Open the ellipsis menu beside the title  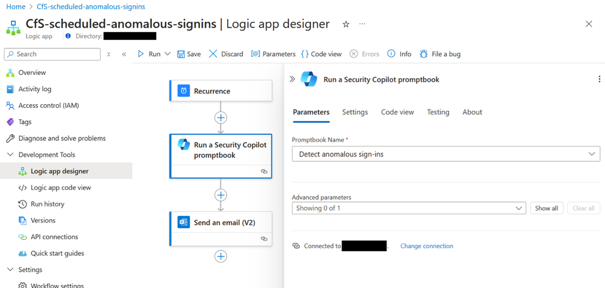(x=362, y=24)
